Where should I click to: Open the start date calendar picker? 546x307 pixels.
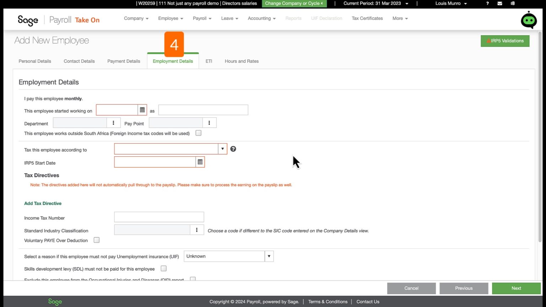point(142,109)
